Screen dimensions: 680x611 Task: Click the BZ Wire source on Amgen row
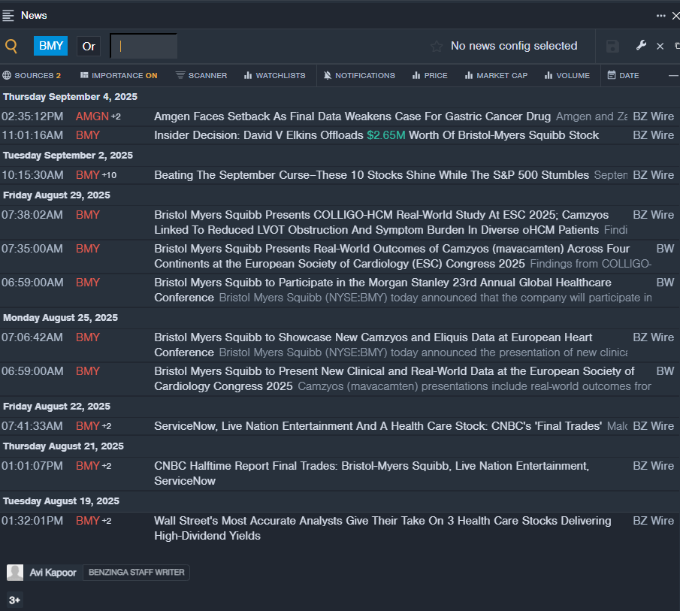(x=654, y=116)
